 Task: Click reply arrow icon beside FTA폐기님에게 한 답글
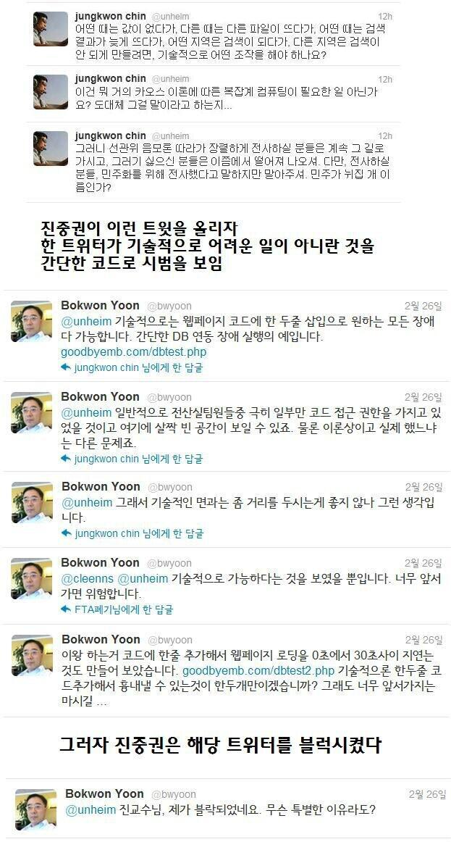[x=66, y=609]
